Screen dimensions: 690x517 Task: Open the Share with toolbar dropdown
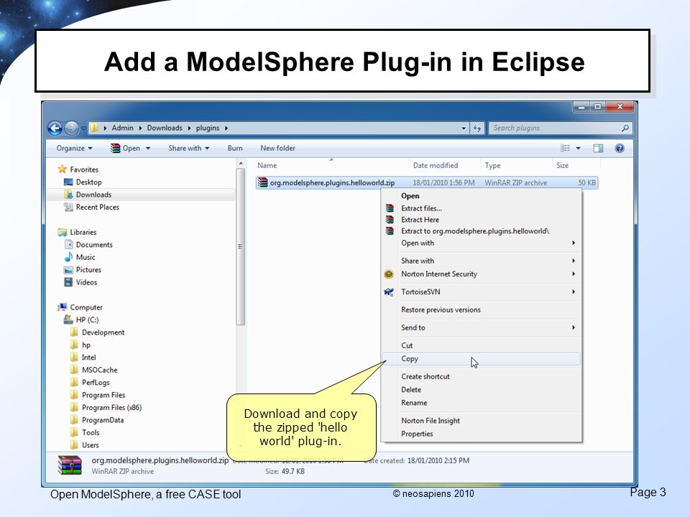pos(189,148)
